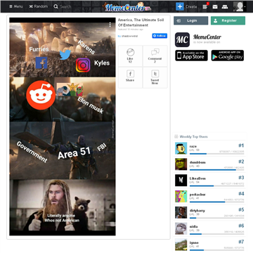Image resolution: width=253 pixels, height=253 pixels.
Task: Open top user raze's avatar
Action: pyautogui.click(x=181, y=148)
